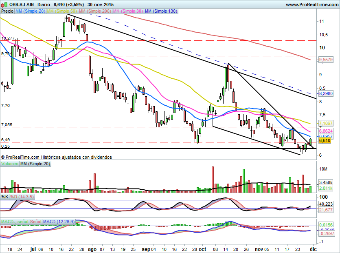Click the 6,8624 moving average value tag
Viewport: 340px width, 253px height.
(x=326, y=131)
